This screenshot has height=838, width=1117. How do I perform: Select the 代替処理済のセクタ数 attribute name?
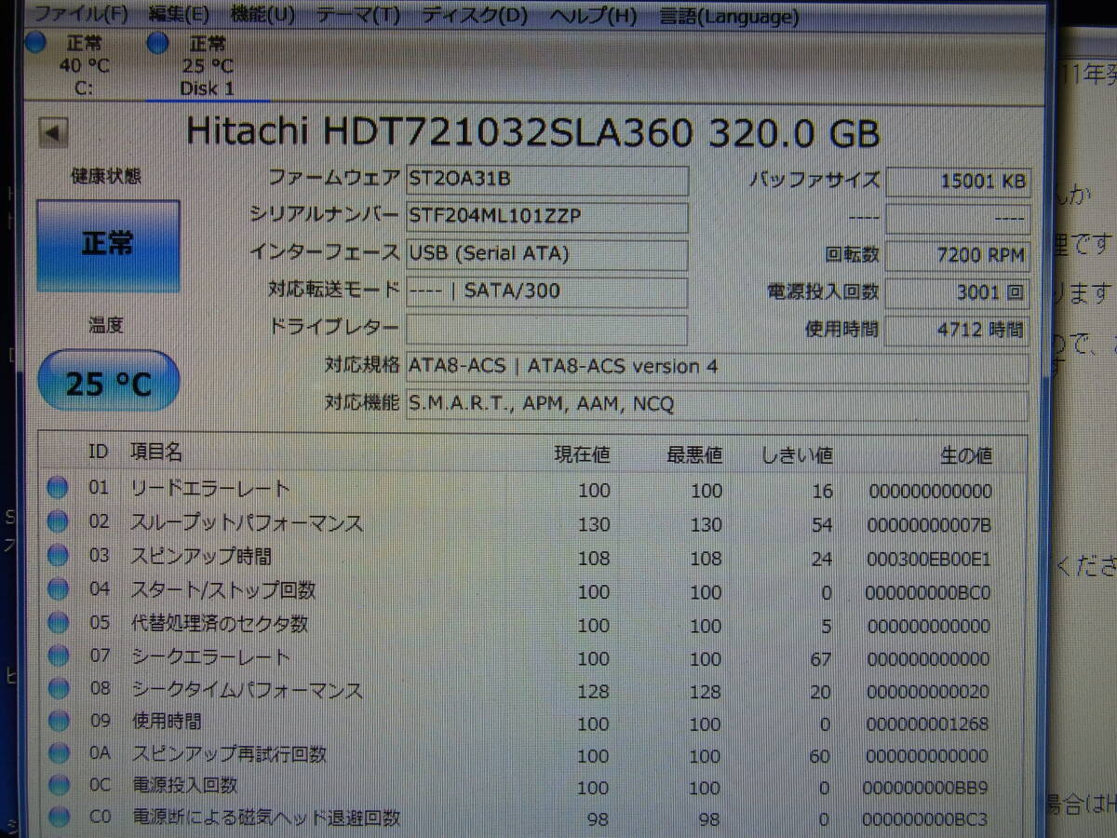(x=219, y=624)
